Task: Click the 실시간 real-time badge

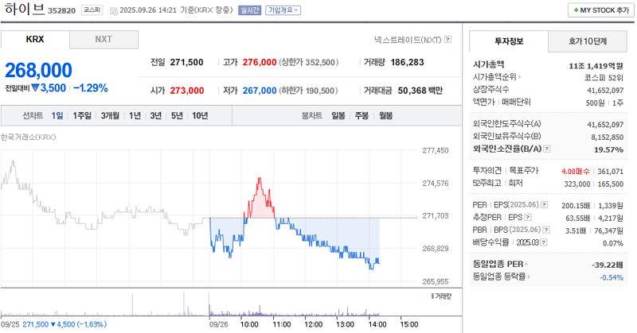Action: click(x=249, y=10)
